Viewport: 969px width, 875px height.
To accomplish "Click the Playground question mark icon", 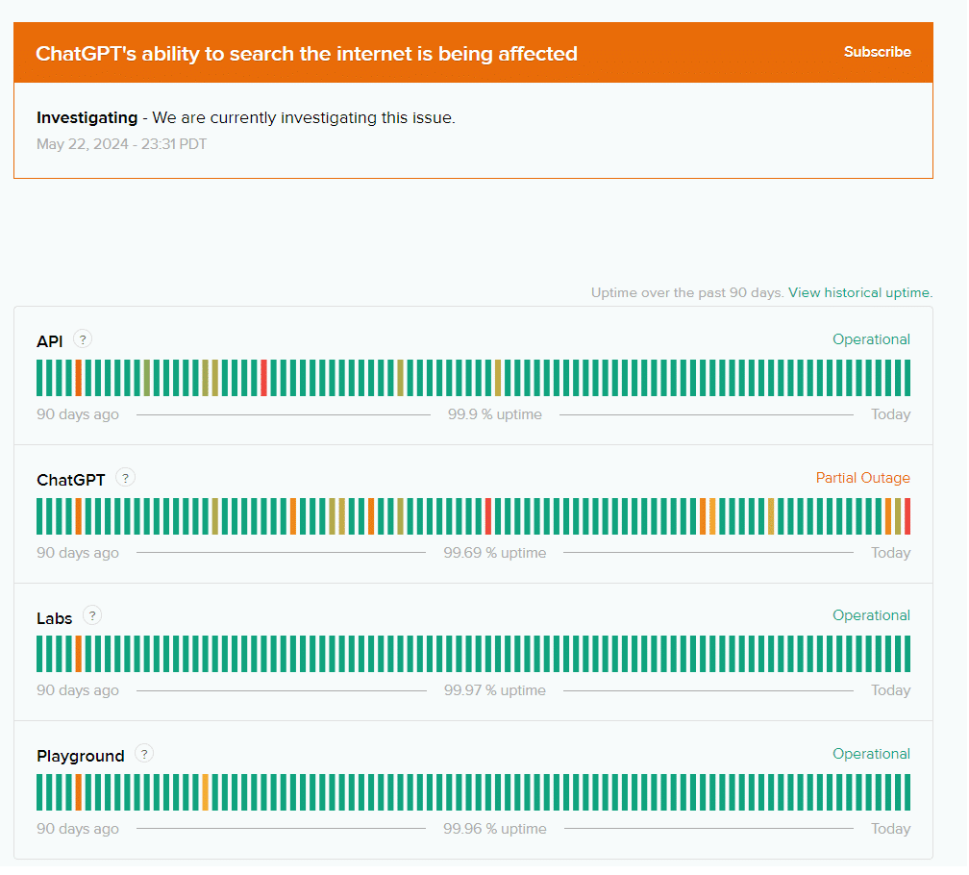I will click(144, 754).
